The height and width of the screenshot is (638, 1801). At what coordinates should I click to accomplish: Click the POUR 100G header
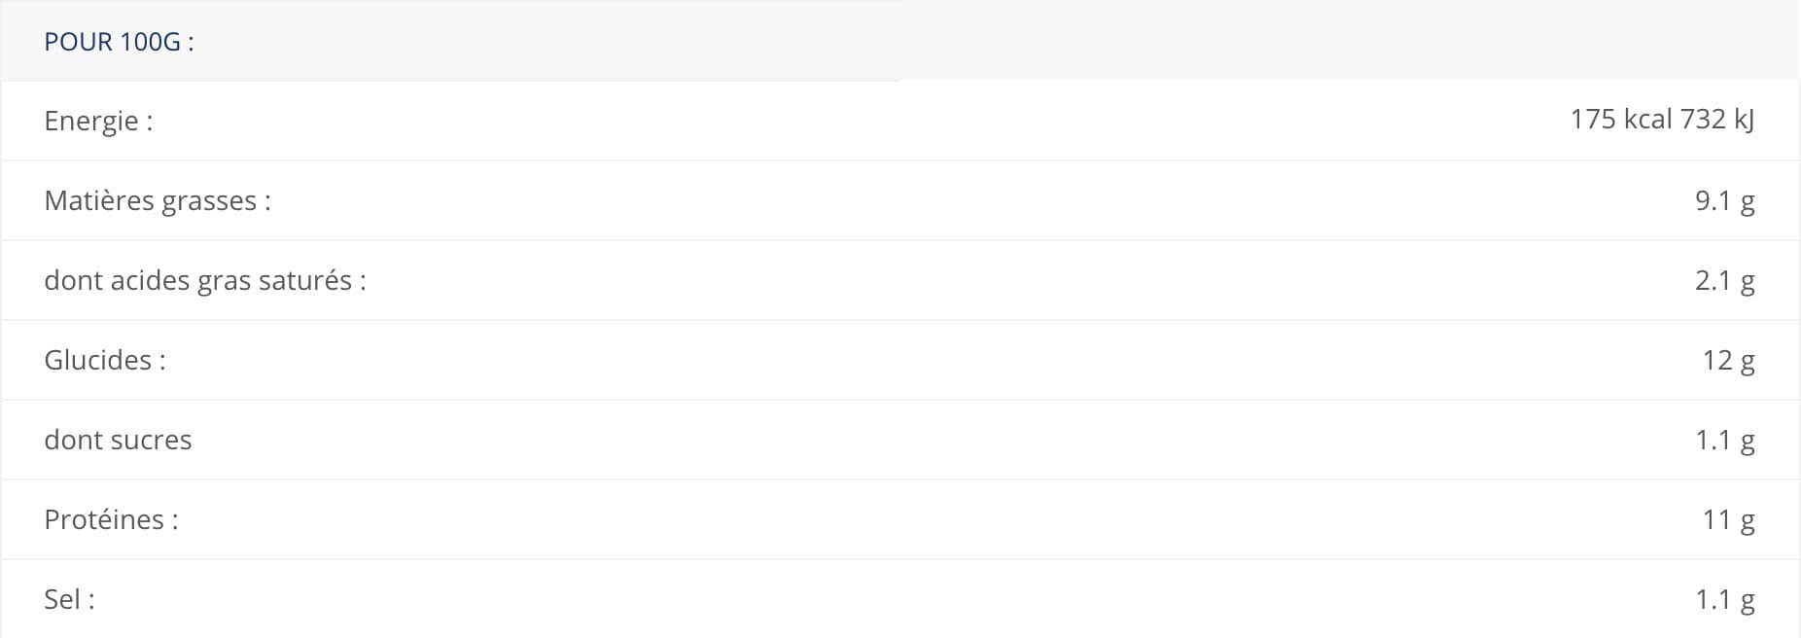pos(119,42)
